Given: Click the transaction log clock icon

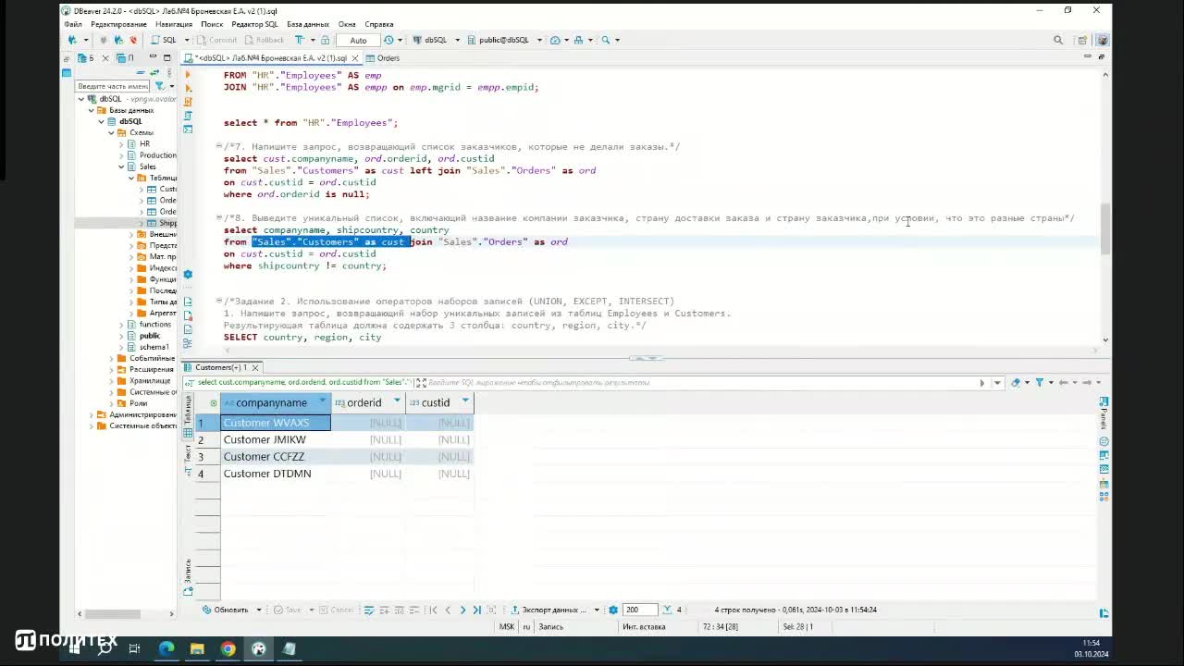Looking at the screenshot, I should click(388, 40).
